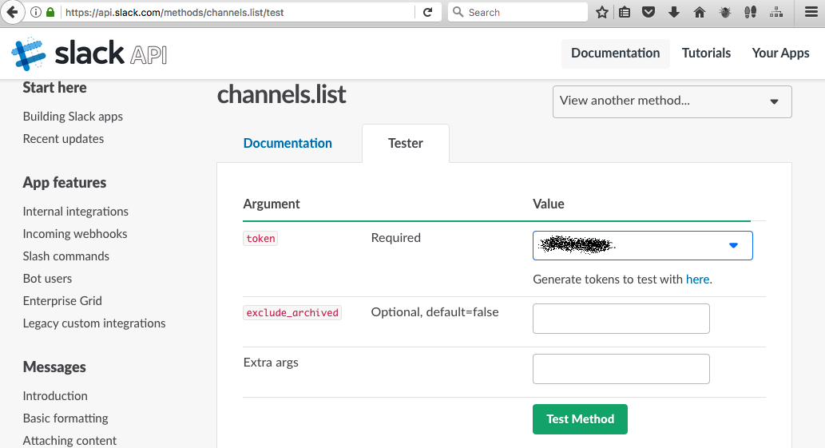Click the 'Optional, default=false' text
The width and height of the screenshot is (825, 448).
coord(434,311)
